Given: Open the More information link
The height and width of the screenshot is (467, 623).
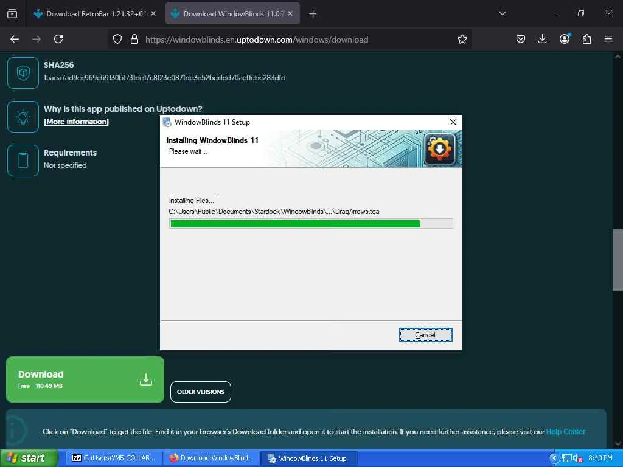Looking at the screenshot, I should coord(76,122).
